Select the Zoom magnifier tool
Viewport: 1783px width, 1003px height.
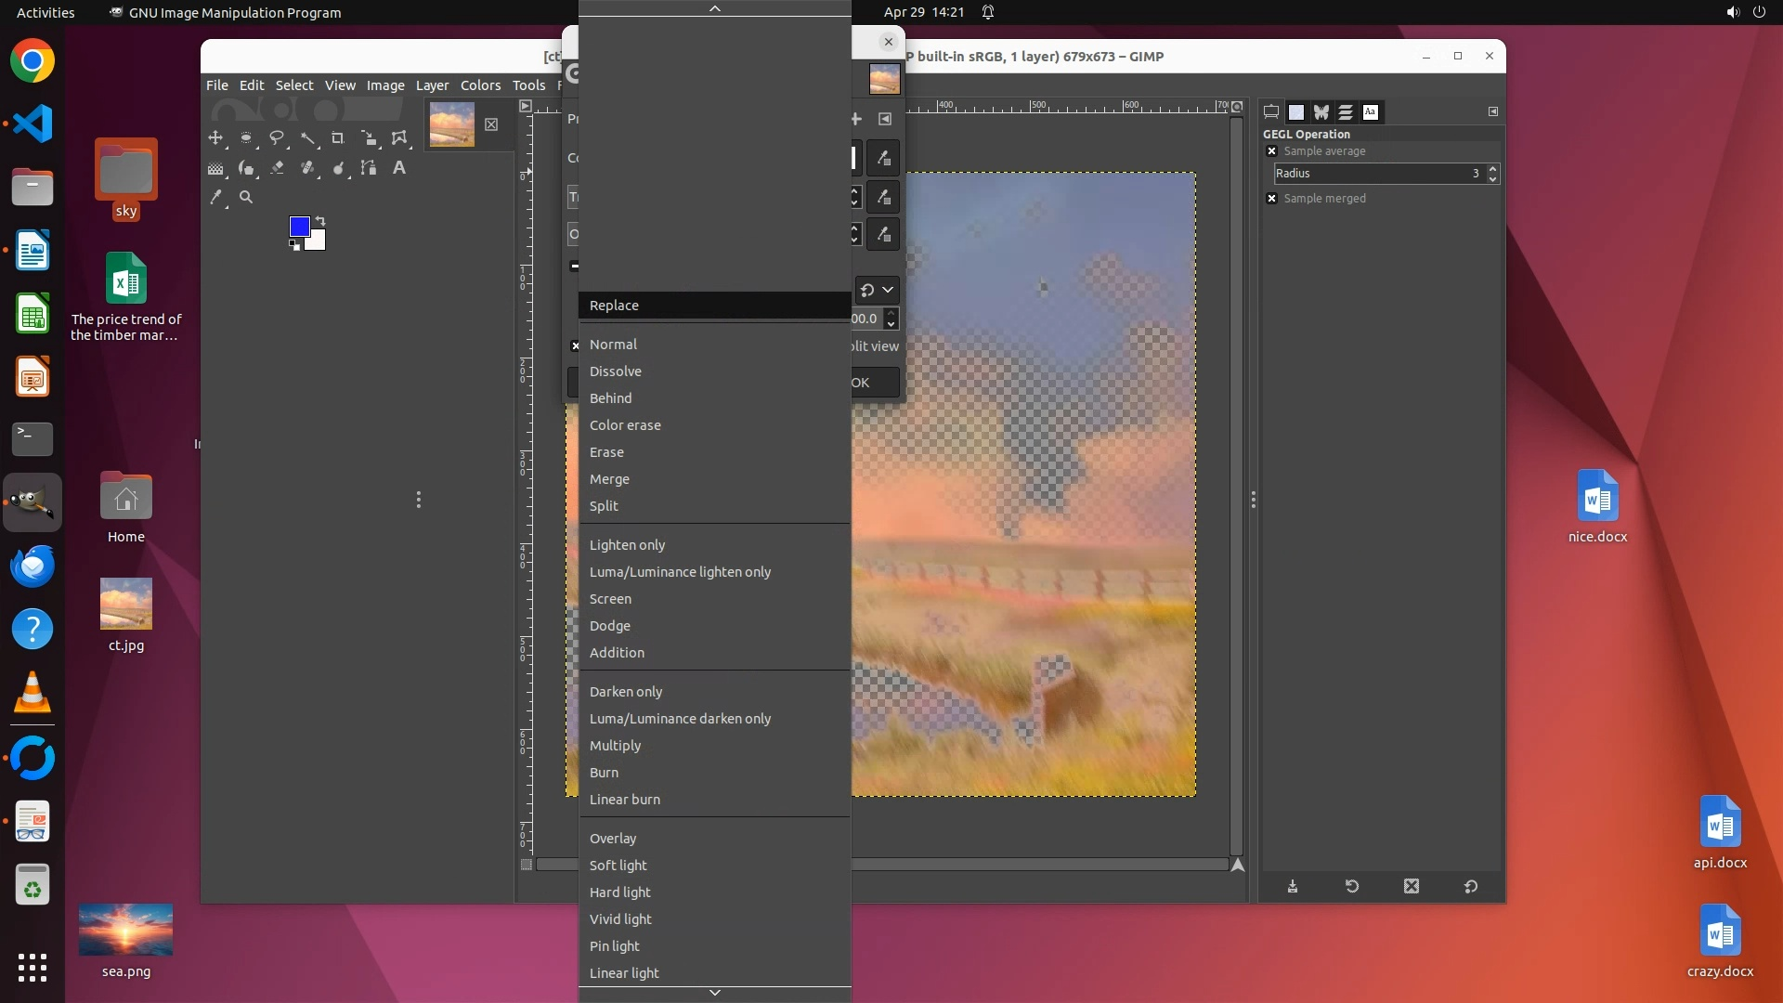tap(246, 197)
